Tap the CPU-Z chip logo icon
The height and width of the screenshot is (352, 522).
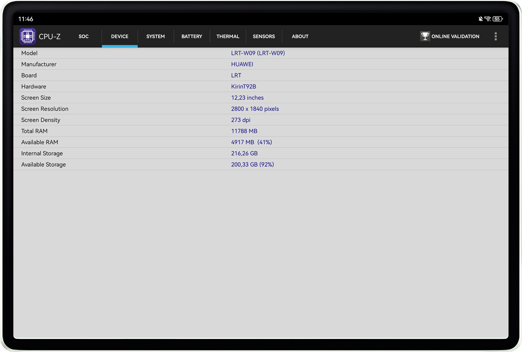point(28,36)
